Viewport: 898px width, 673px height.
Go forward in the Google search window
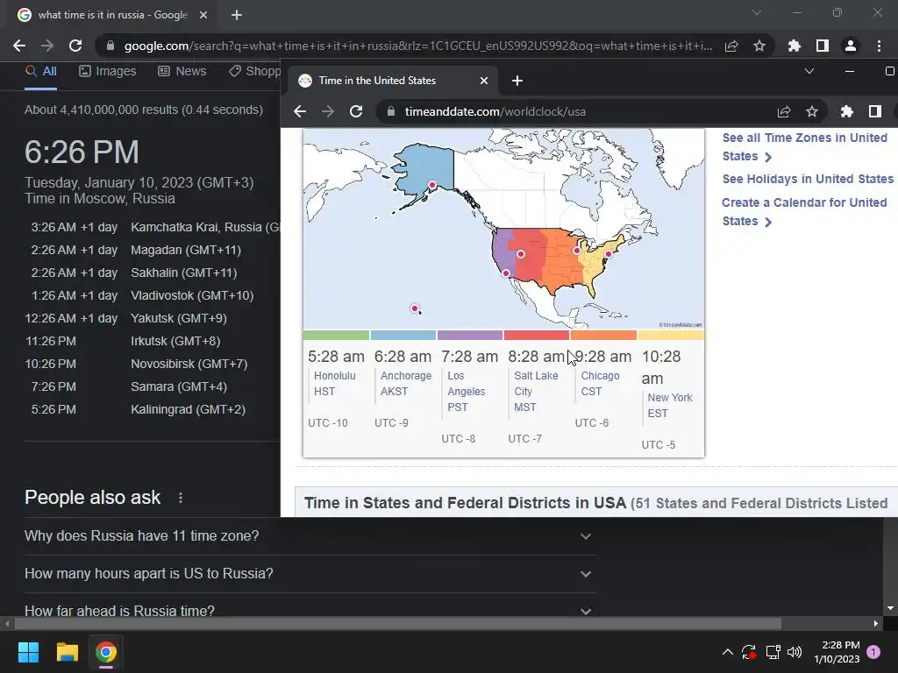pos(47,46)
